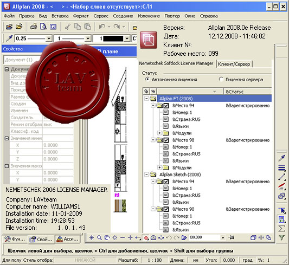Open the undo history dropdown arrow
The image size is (289, 265).
pos(109,27)
